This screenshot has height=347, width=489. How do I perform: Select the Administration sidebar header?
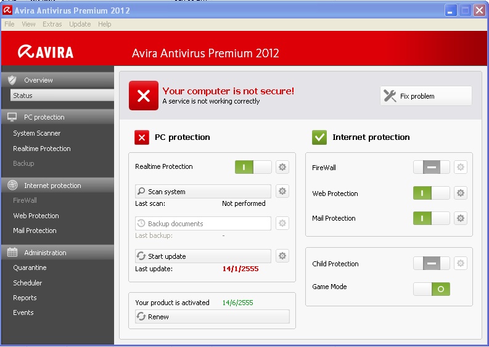(x=58, y=252)
